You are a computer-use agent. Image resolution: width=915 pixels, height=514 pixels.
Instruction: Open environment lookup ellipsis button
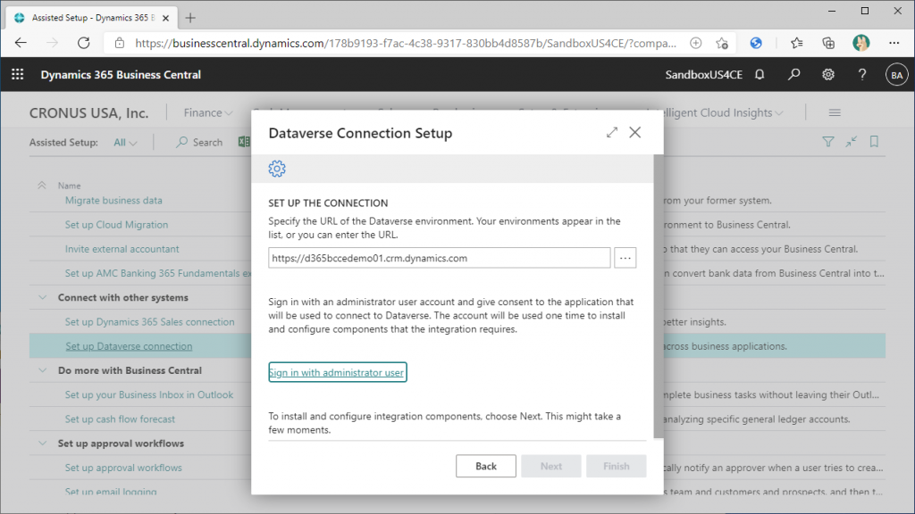[625, 258]
